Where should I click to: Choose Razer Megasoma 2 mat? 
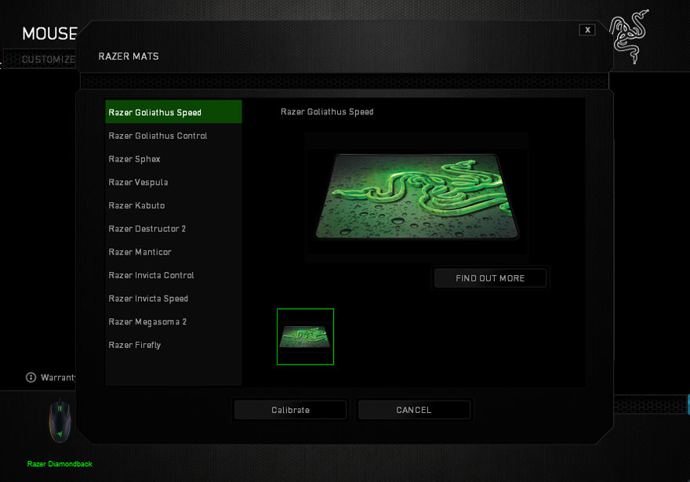pyautogui.click(x=173, y=322)
